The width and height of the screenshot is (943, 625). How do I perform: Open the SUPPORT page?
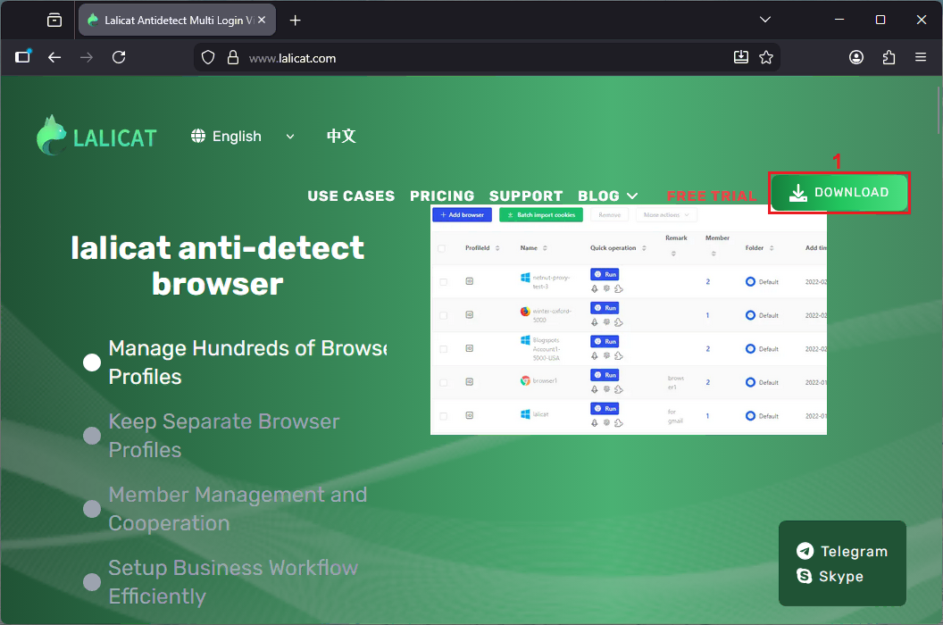(526, 196)
